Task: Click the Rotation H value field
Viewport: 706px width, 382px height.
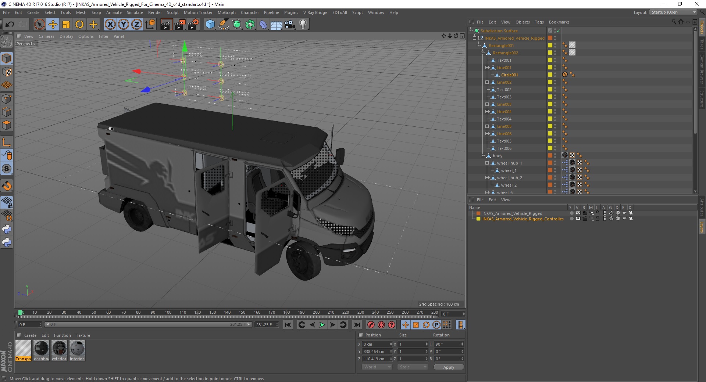Action: pos(449,344)
